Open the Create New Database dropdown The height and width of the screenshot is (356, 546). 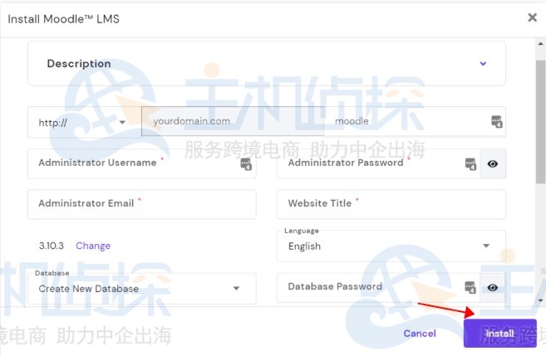141,288
